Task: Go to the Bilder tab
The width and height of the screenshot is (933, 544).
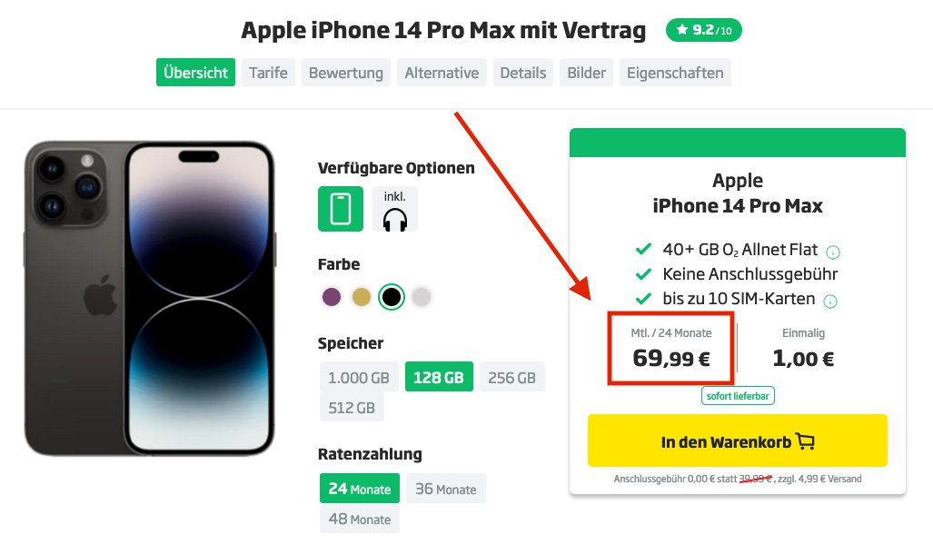Action: pyautogui.click(x=586, y=73)
